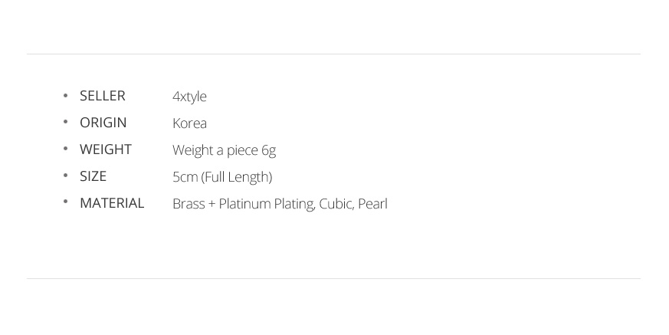Click the bottom horizontal divider line
669x335 pixels.
(x=333, y=279)
